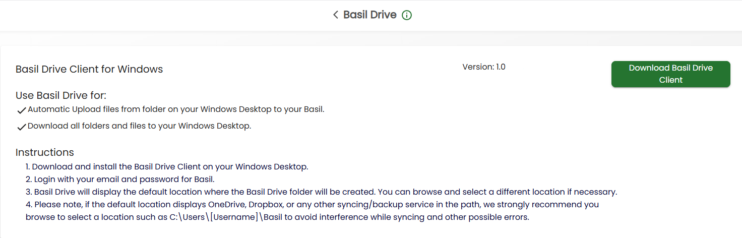
Task: Click the checkmark beside Automatic Upload files
Action: pyautogui.click(x=21, y=110)
